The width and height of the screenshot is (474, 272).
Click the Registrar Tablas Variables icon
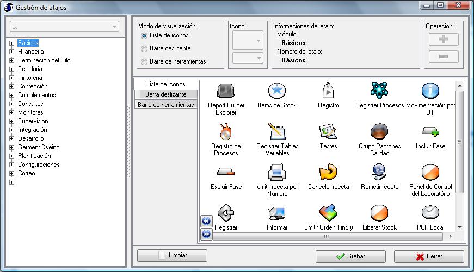(277, 131)
